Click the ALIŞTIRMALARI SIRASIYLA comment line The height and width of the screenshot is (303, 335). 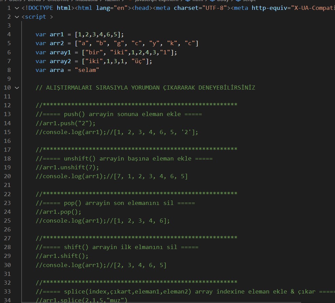point(145,88)
